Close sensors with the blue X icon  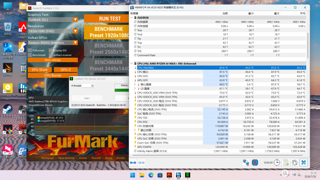click(304, 163)
